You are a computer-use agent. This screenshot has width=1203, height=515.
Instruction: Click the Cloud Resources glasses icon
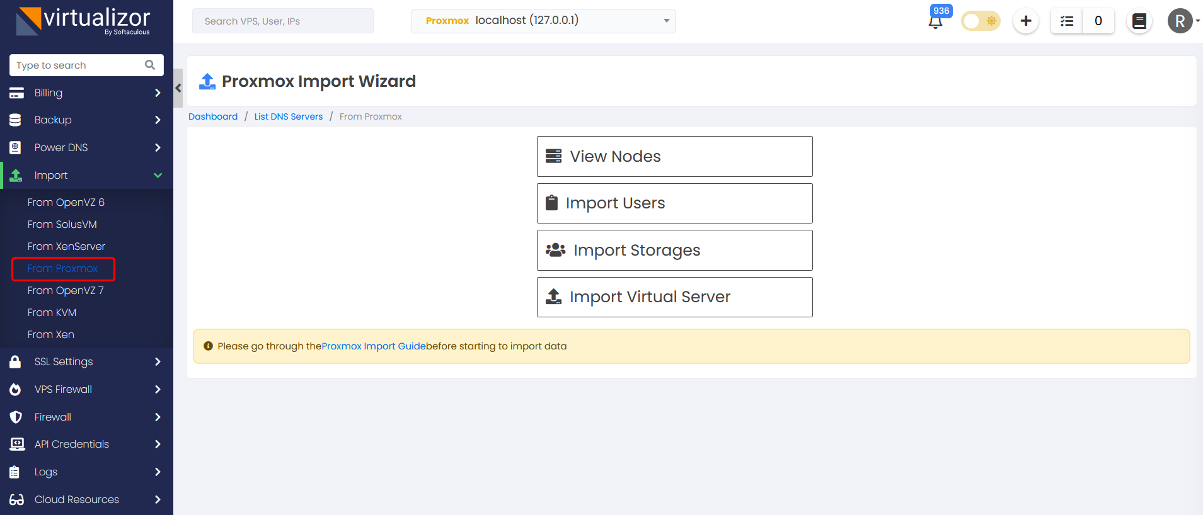tap(17, 499)
